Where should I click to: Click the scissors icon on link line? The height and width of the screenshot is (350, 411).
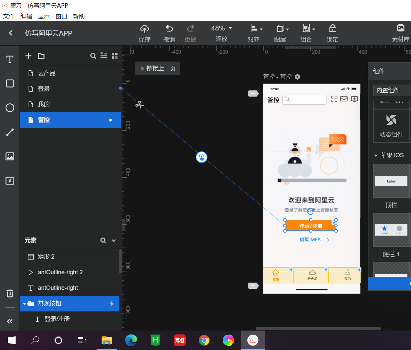(x=140, y=105)
